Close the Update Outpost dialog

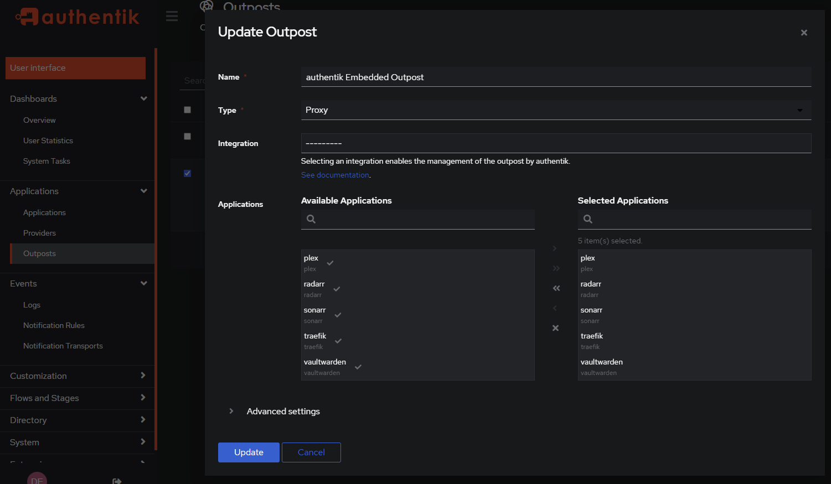coord(804,33)
